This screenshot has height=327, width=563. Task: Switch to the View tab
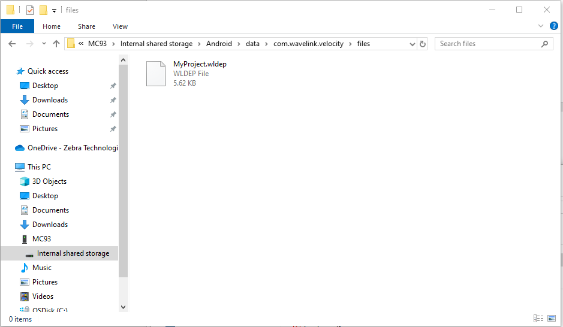click(x=120, y=26)
